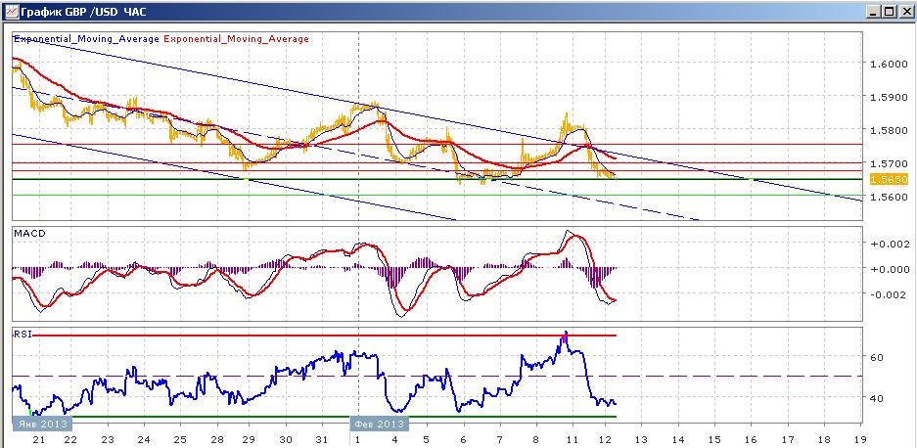Click the chart icon in the title bar

click(x=11, y=11)
